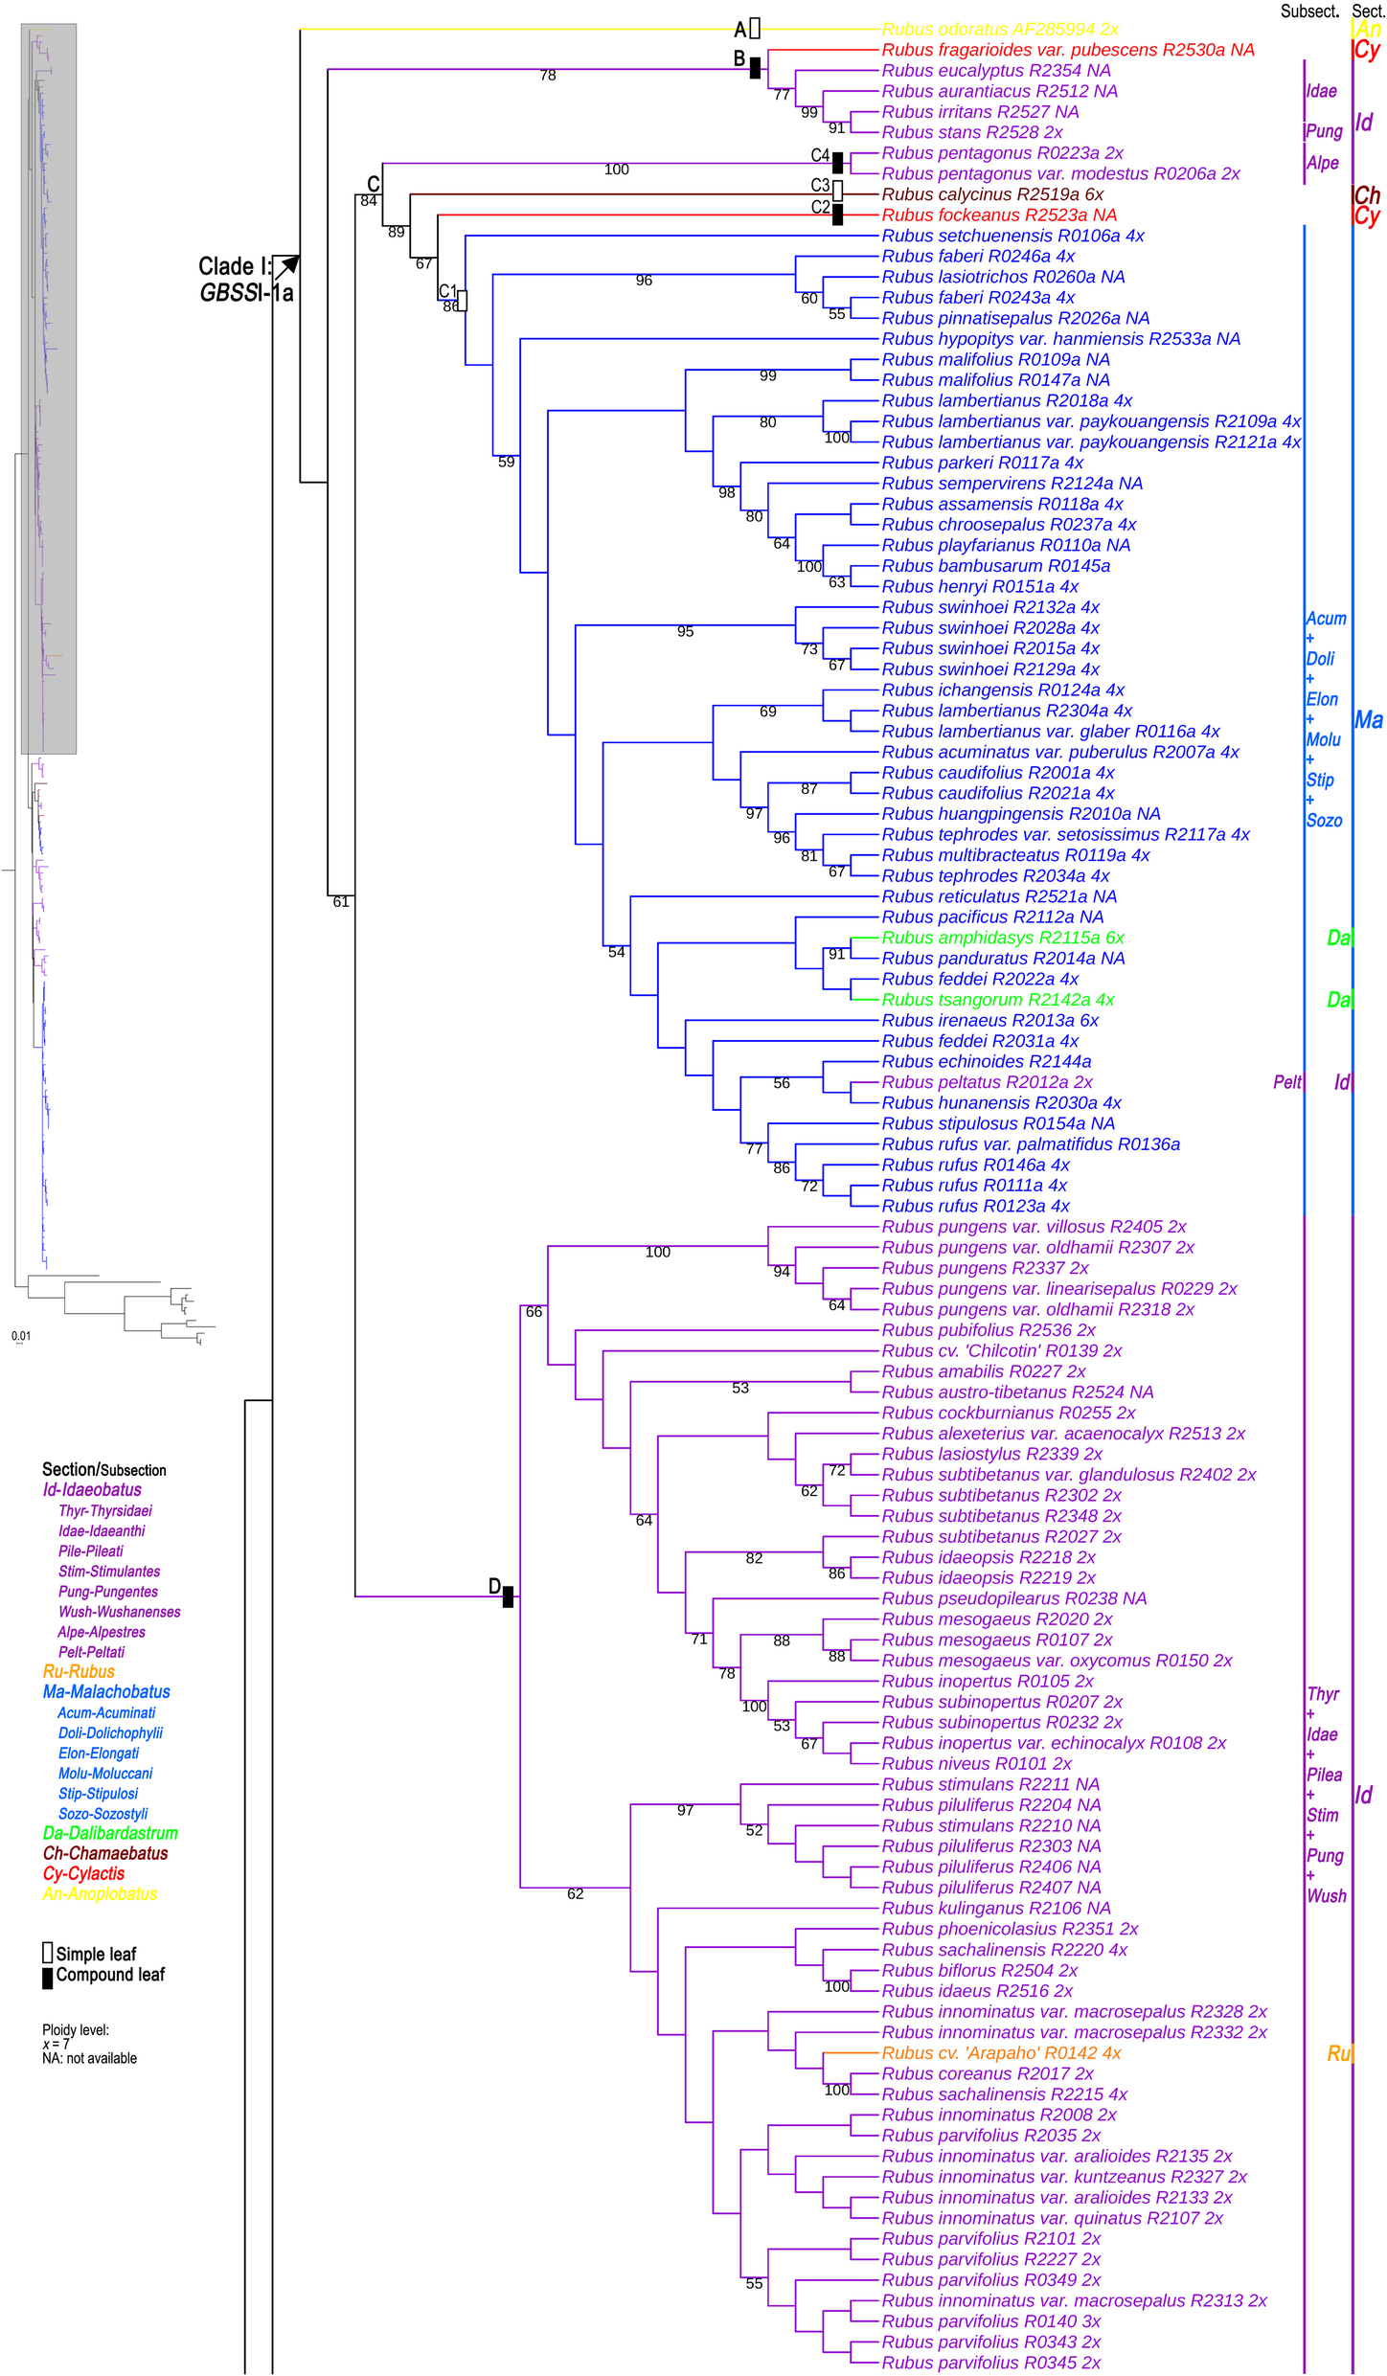This screenshot has height=2376, width=1387.
Task: Select Rubus parkeri R0117a 4x
Action: (x=983, y=463)
